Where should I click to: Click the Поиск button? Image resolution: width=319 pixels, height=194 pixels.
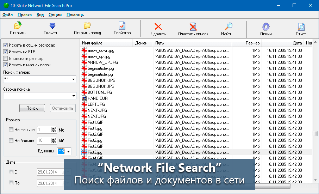pyautogui.click(x=32, y=108)
